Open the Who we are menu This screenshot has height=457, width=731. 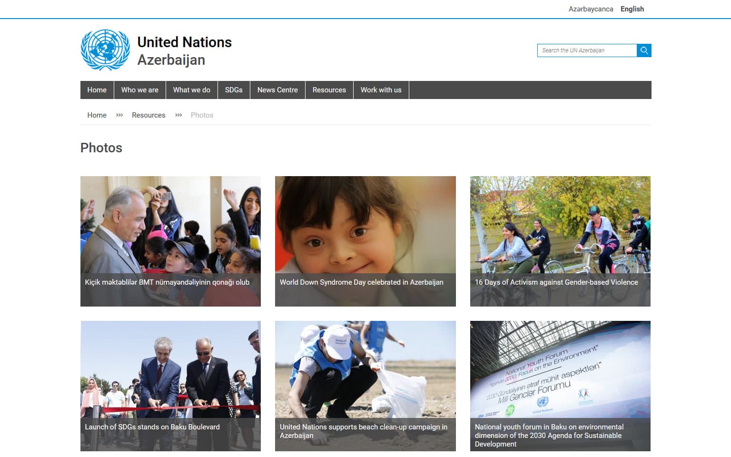[x=140, y=90]
